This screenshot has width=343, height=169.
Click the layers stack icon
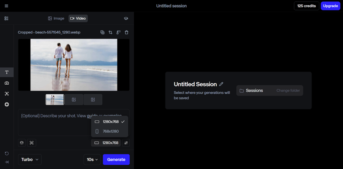[x=22, y=143]
